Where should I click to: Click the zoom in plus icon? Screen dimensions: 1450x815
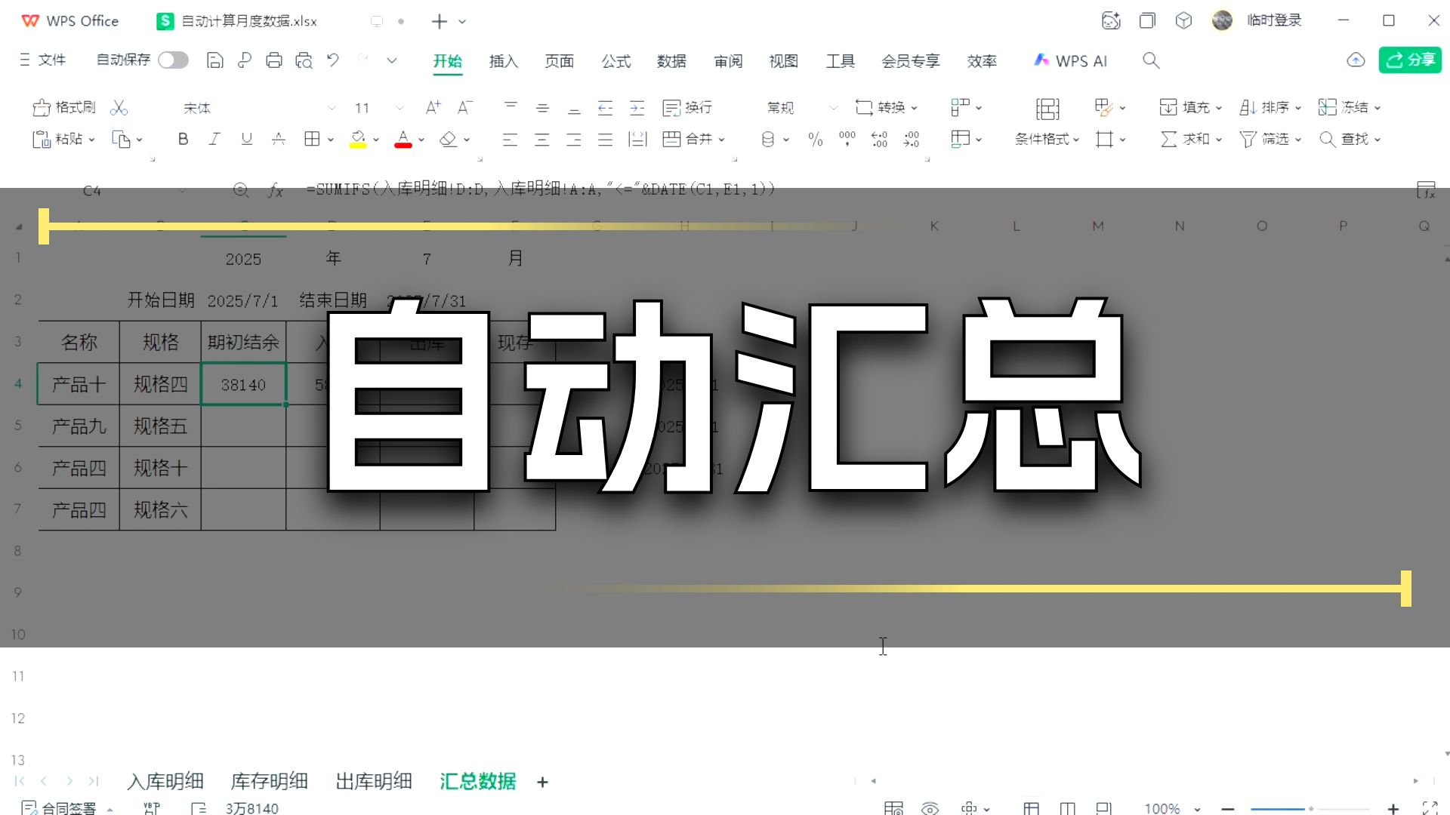1393,809
